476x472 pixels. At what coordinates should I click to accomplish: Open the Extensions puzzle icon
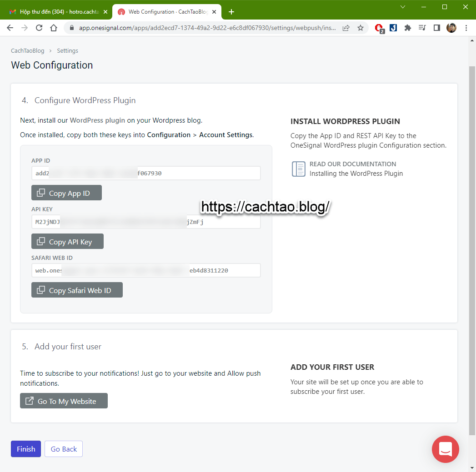click(408, 28)
